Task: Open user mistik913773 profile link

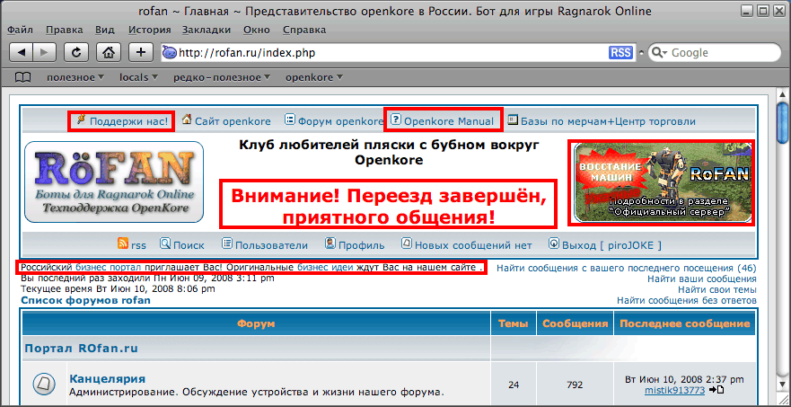Action: (x=674, y=390)
